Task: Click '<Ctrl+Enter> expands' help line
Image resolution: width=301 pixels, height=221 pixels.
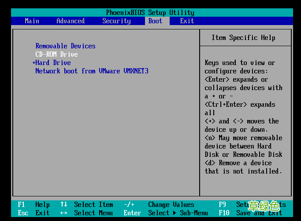Action: (240, 105)
